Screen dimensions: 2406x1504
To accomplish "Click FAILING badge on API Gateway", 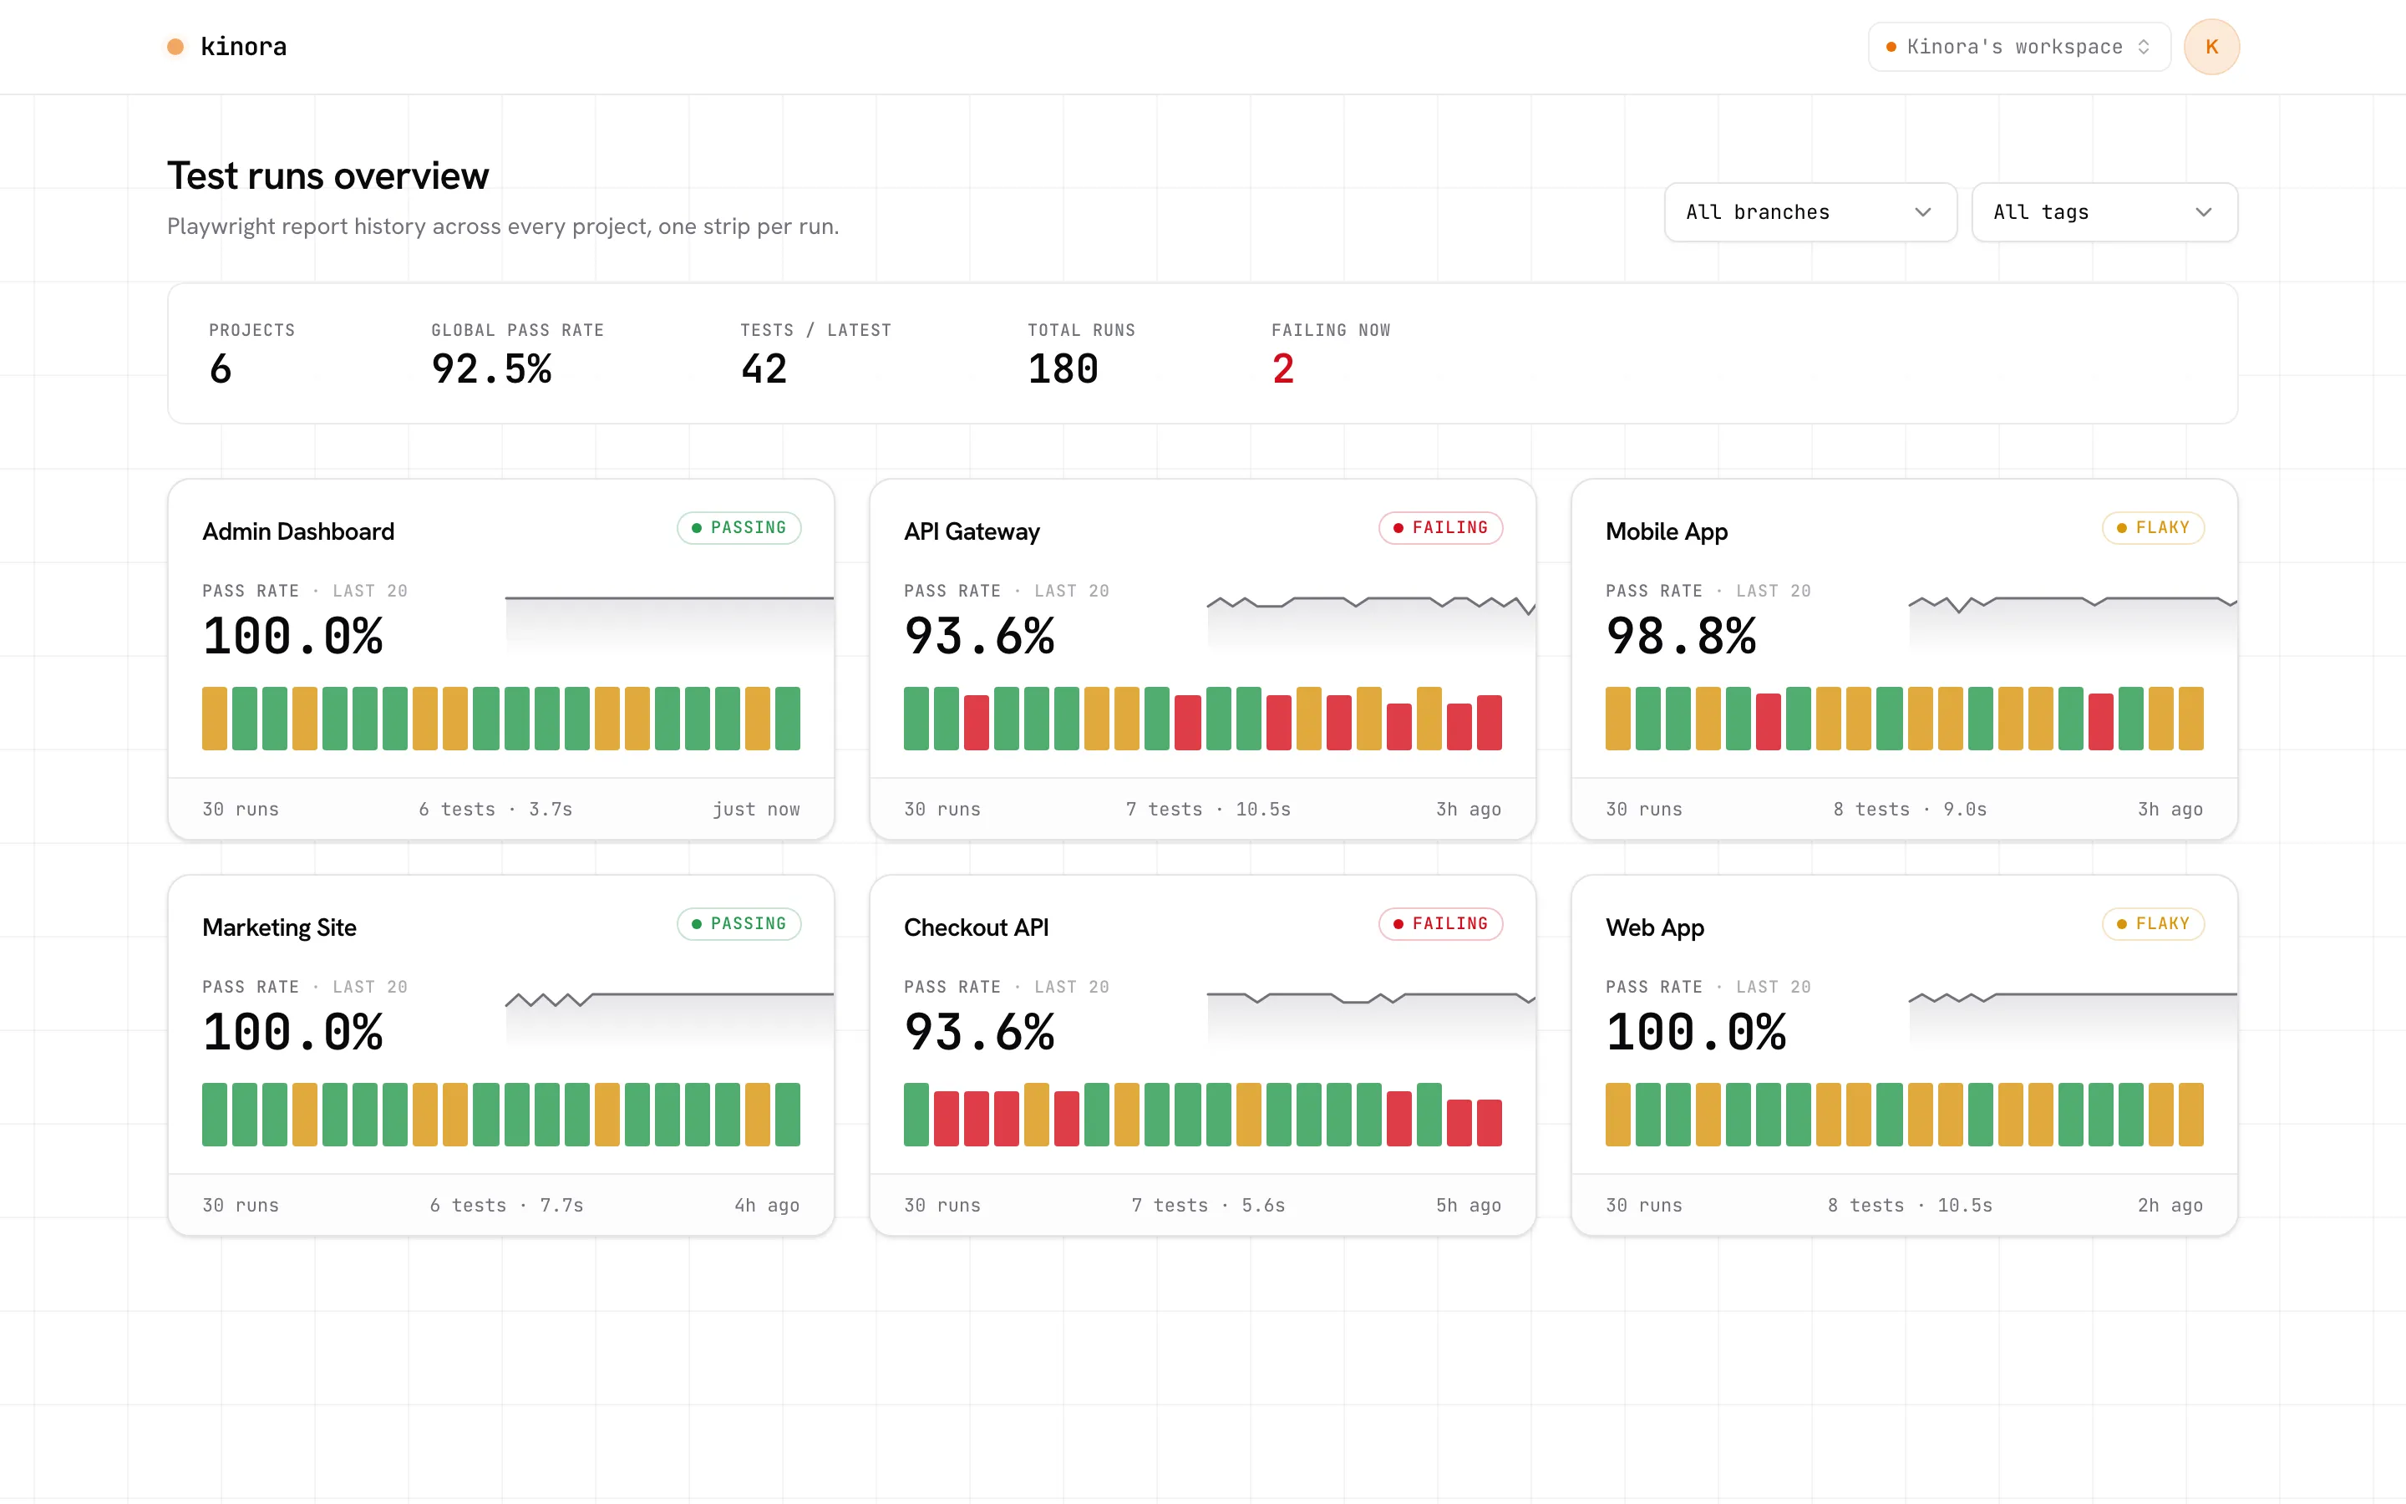I will 1440,527.
